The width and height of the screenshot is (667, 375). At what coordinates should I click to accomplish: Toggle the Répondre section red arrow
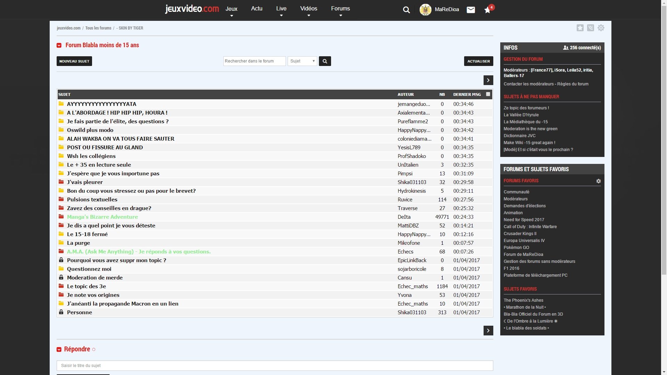[59, 350]
